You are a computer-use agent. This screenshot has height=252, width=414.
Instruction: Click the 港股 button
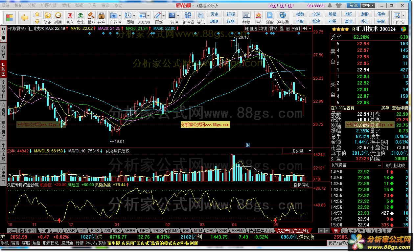(365, 14)
